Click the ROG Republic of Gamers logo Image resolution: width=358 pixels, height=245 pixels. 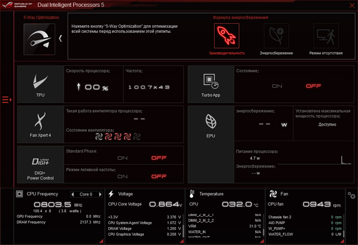[x=17, y=5]
